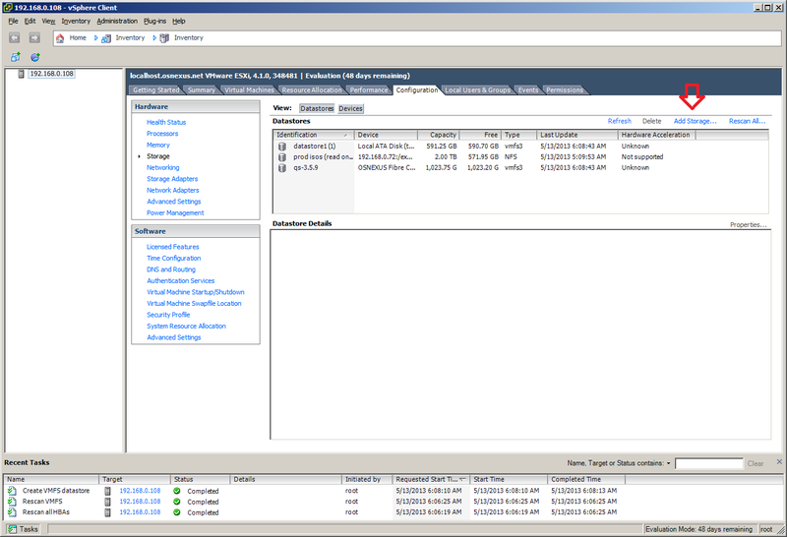Switch to the Virtual Machines tab

click(249, 89)
